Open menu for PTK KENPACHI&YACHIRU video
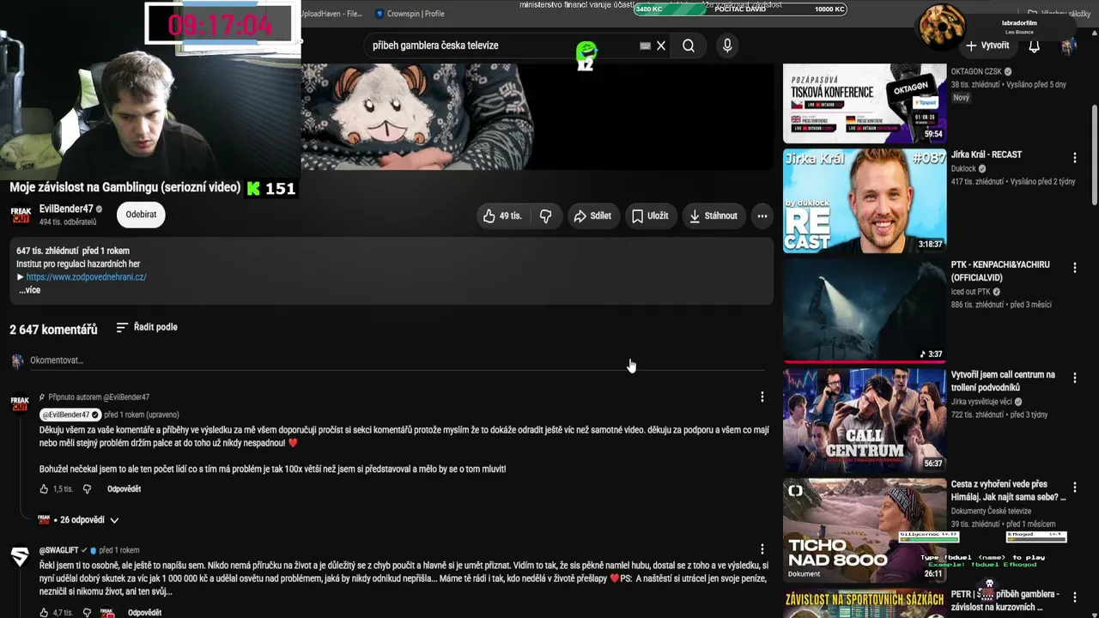 [x=1074, y=268]
